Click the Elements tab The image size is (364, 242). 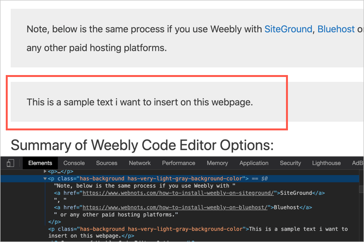[x=40, y=163]
